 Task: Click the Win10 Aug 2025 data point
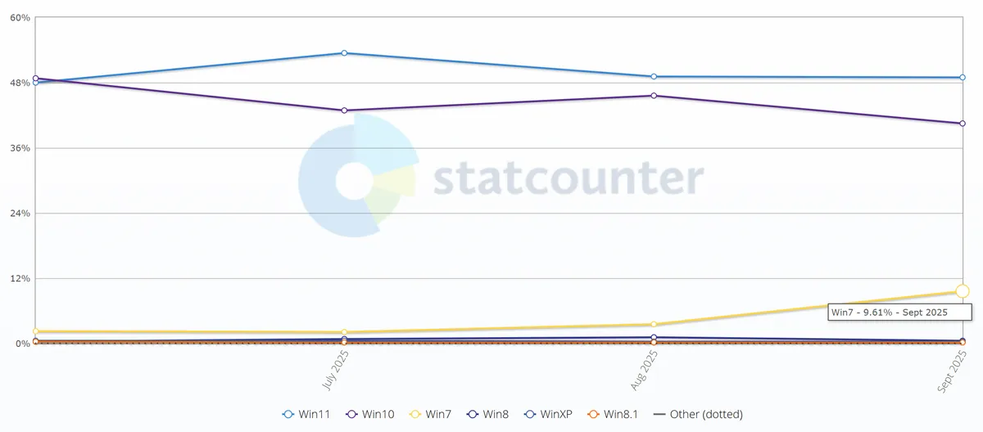point(653,96)
